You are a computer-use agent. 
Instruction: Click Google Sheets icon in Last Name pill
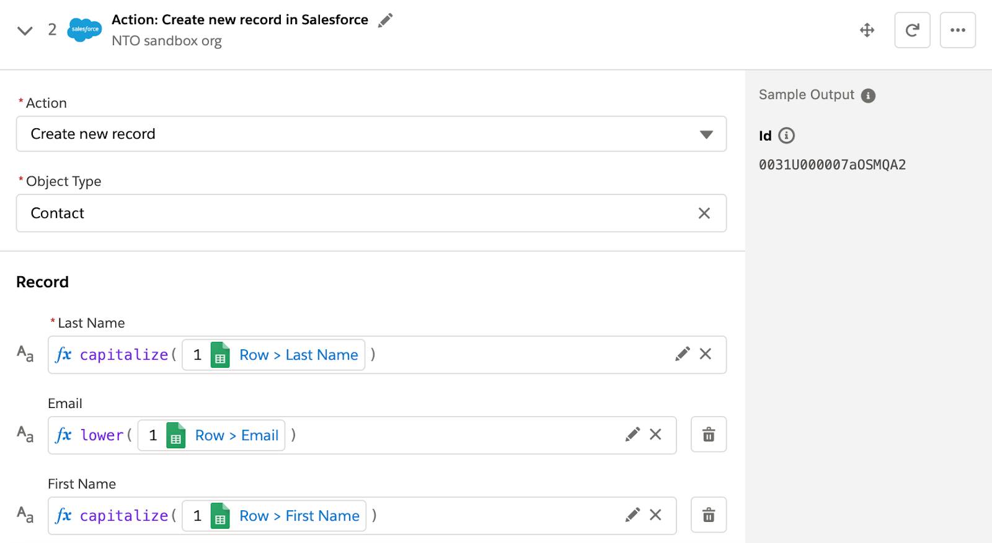point(220,355)
